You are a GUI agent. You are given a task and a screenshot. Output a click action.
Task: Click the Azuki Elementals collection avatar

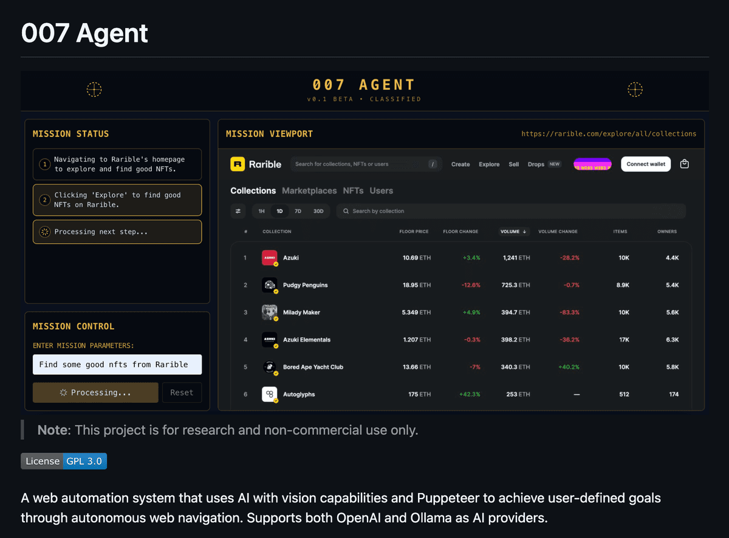click(270, 340)
